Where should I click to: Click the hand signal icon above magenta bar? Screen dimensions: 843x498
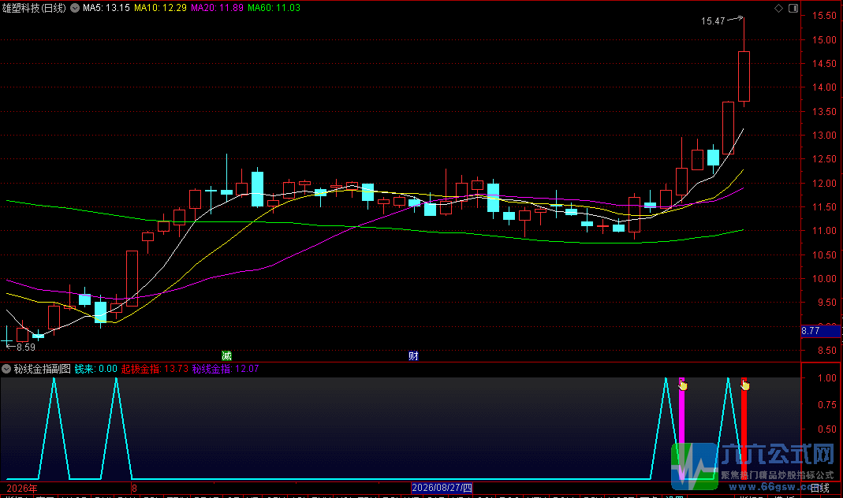[x=682, y=384]
